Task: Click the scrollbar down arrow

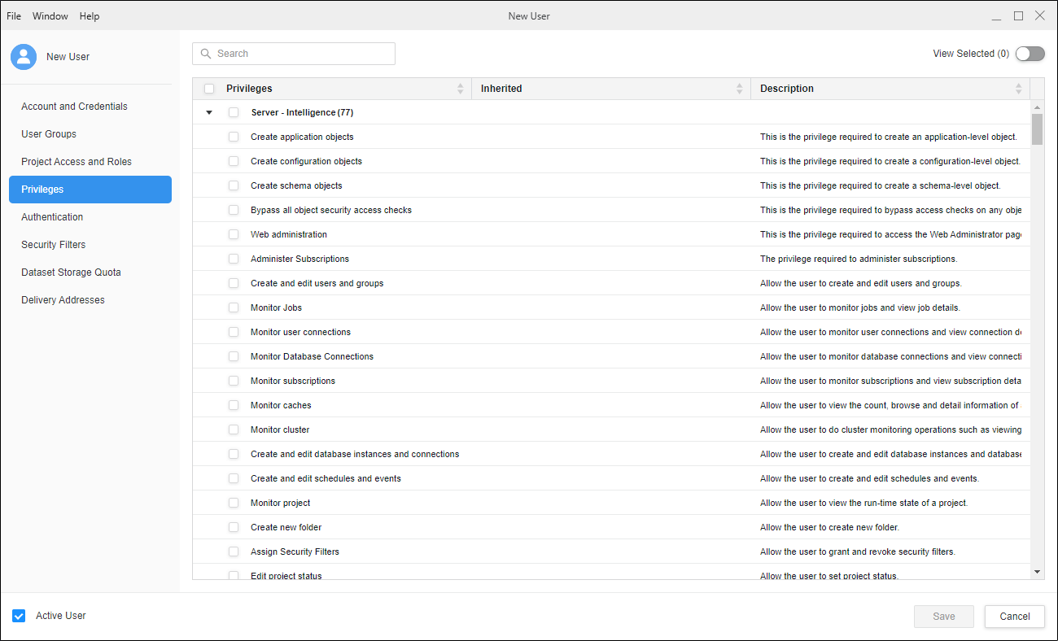Action: point(1037,572)
